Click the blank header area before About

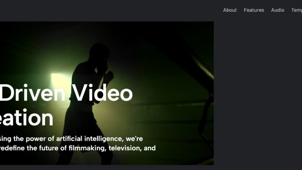click(x=110, y=10)
